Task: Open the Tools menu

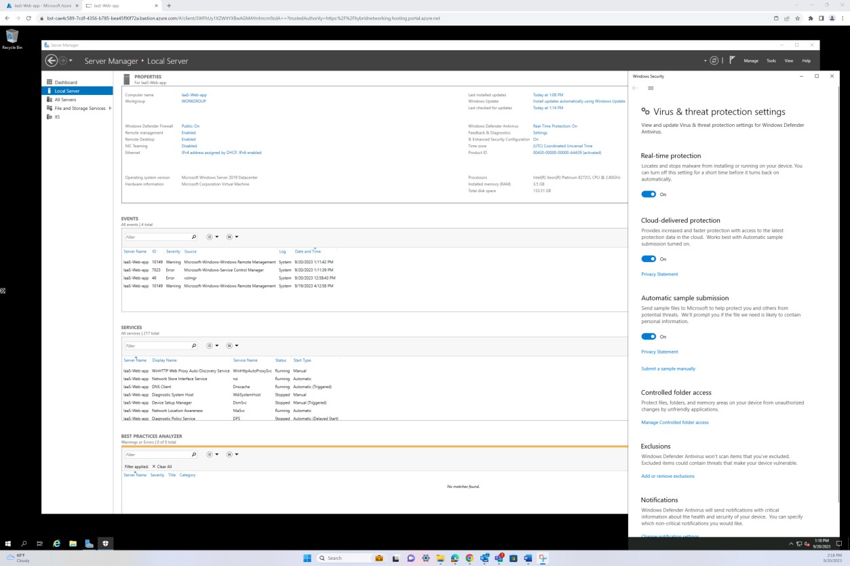Action: (x=771, y=60)
